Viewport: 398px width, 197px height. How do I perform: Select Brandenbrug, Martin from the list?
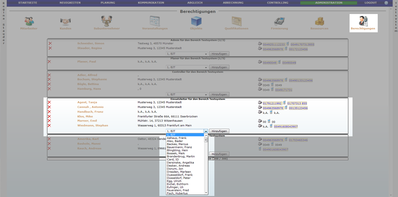[181, 157]
